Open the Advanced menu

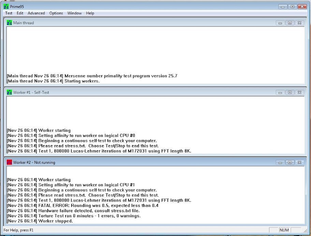tap(36, 13)
